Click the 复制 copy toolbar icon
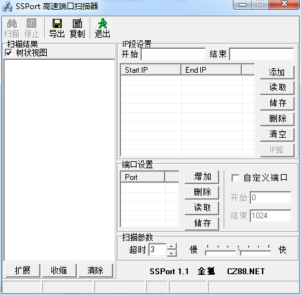Image resolution: width=301 pixels, height=295 pixels. pos(77,23)
